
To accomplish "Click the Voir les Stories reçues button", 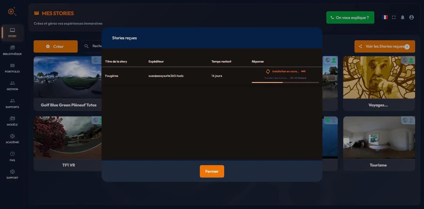I will [x=385, y=46].
